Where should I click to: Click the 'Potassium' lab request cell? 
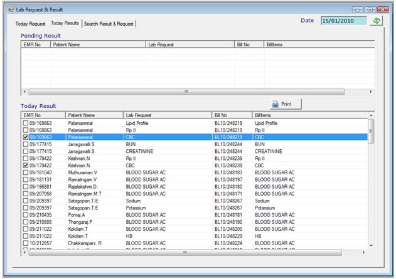coord(136,208)
